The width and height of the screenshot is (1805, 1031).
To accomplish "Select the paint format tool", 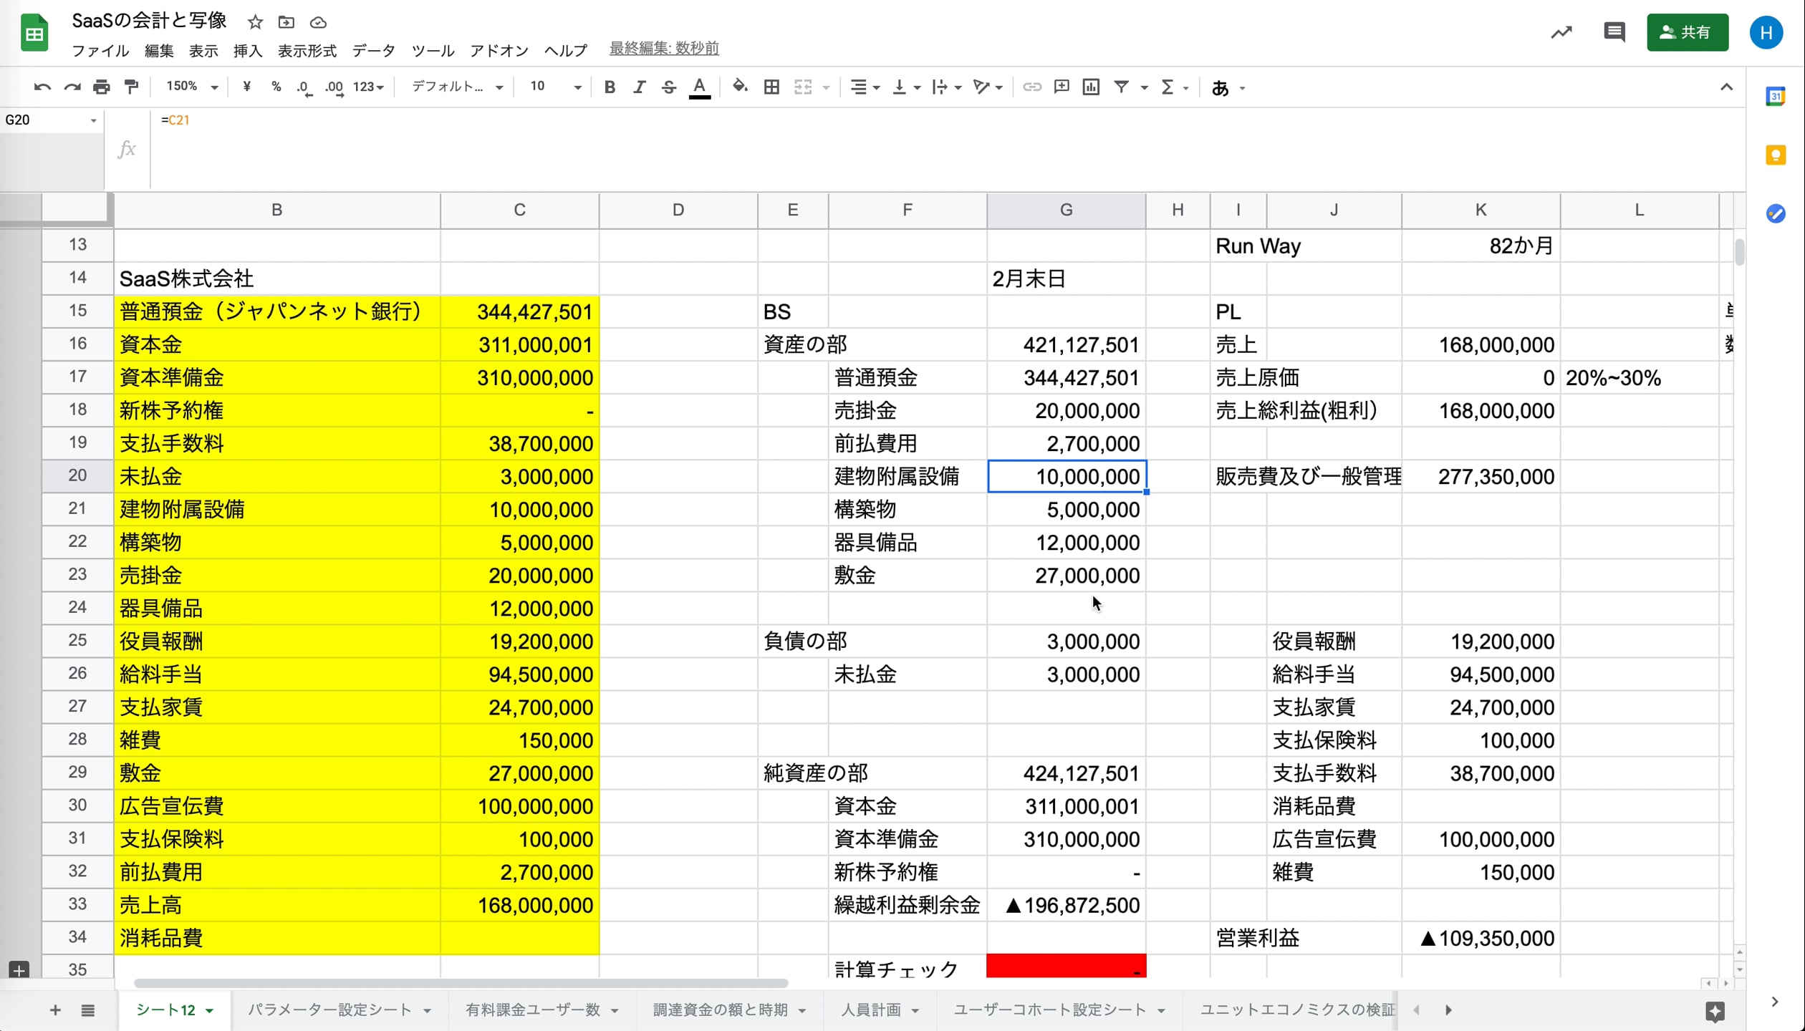I will pos(132,87).
